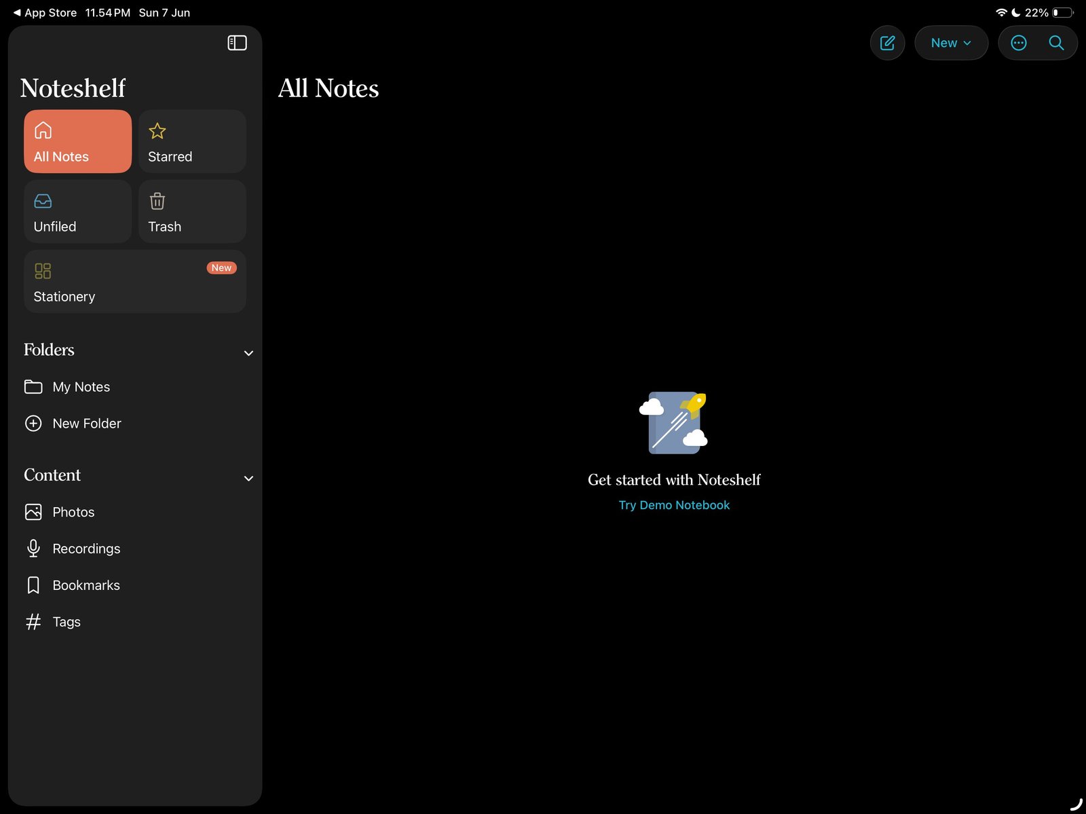This screenshot has width=1086, height=814.
Task: Go back to App Store
Action: pyautogui.click(x=45, y=13)
